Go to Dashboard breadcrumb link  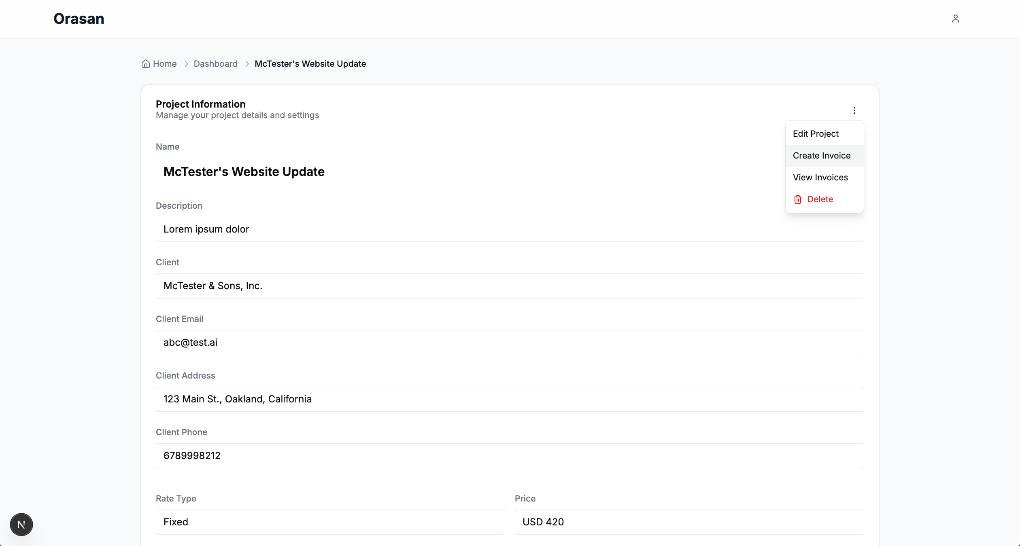[215, 64]
